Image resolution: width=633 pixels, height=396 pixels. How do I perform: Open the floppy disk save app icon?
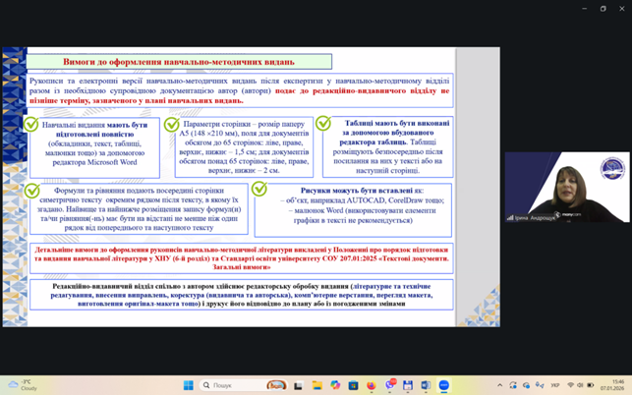click(x=408, y=385)
